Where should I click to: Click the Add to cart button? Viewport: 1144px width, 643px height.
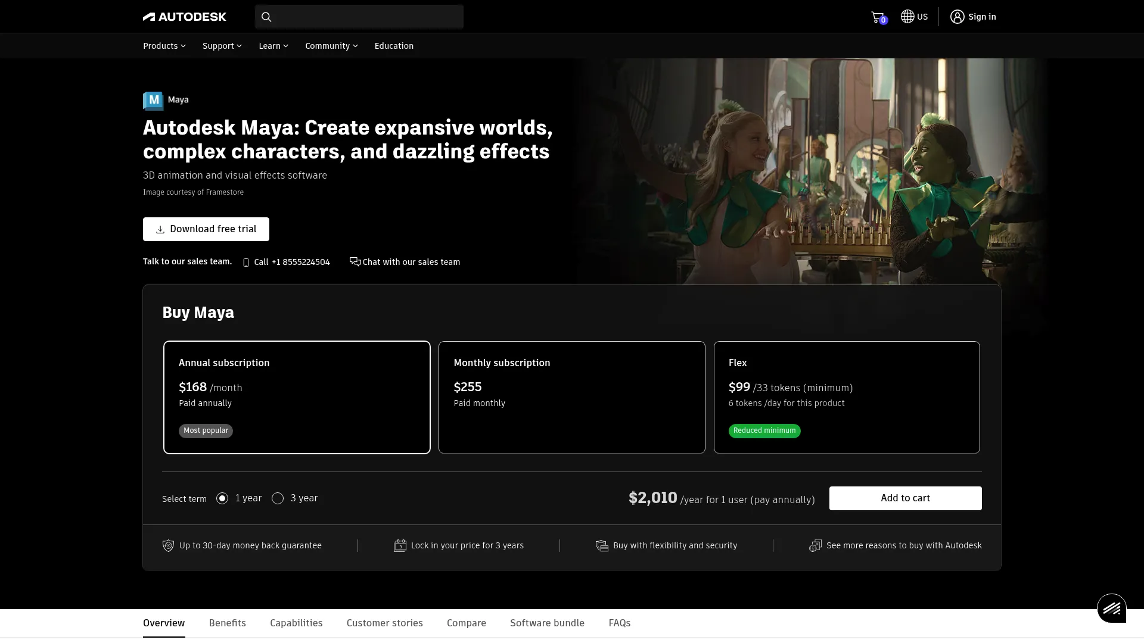point(906,498)
